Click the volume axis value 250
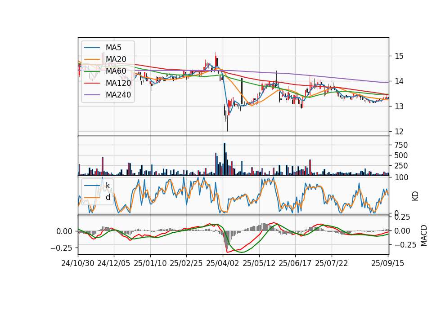 pyautogui.click(x=401, y=166)
